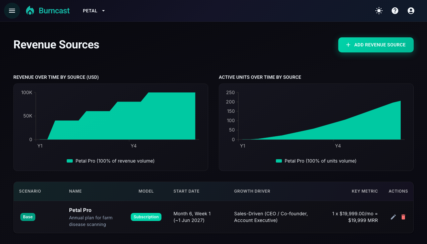Click Add Revenue Source button
This screenshot has height=244, width=427.
[x=376, y=45]
